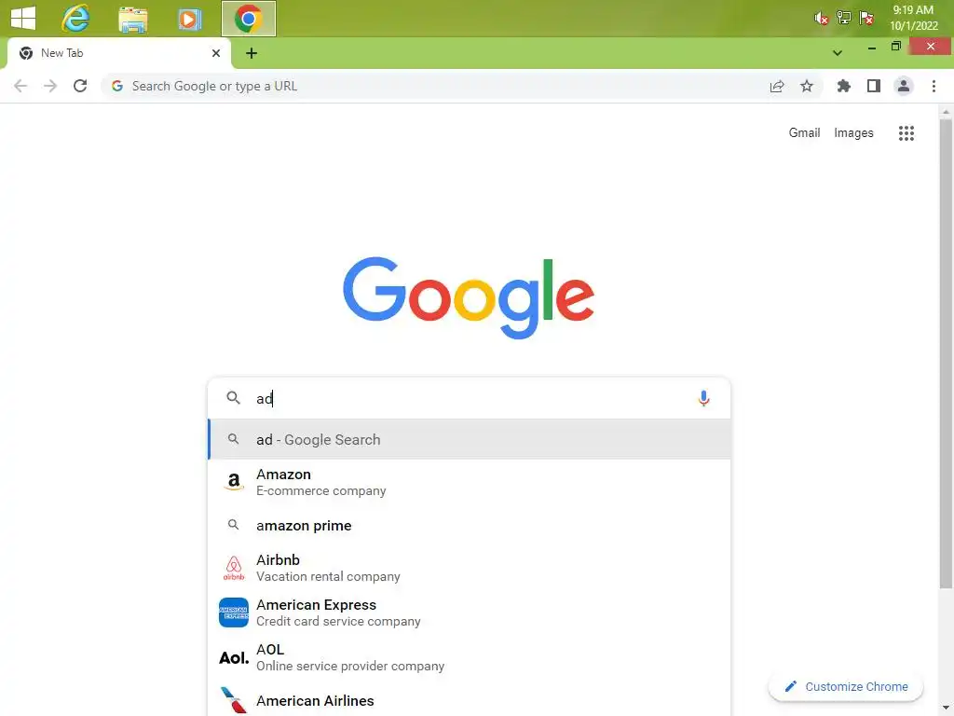Click the Airbnb logo icon

pos(234,568)
